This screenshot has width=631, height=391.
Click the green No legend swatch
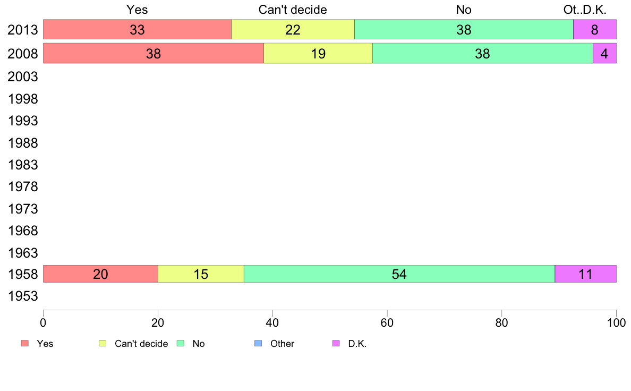click(181, 344)
